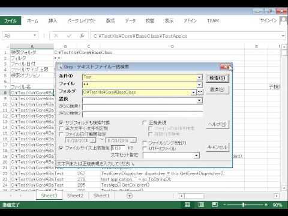Open the start date picker dropdown
Viewport: 288px width, 216px height.
(93, 140)
